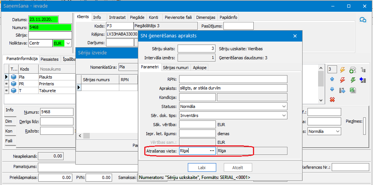Click the Kondīcija input field
Image resolution: width=373 pixels, height=185 pixels.
(x=197, y=97)
